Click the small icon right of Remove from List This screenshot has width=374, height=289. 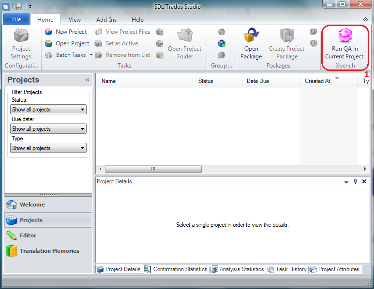160,55
